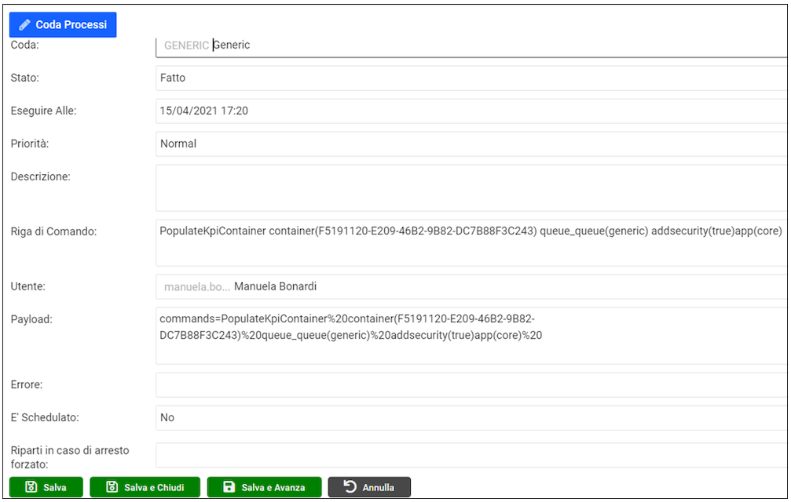Click the Eseguire Alle date field

pyautogui.click(x=471, y=111)
